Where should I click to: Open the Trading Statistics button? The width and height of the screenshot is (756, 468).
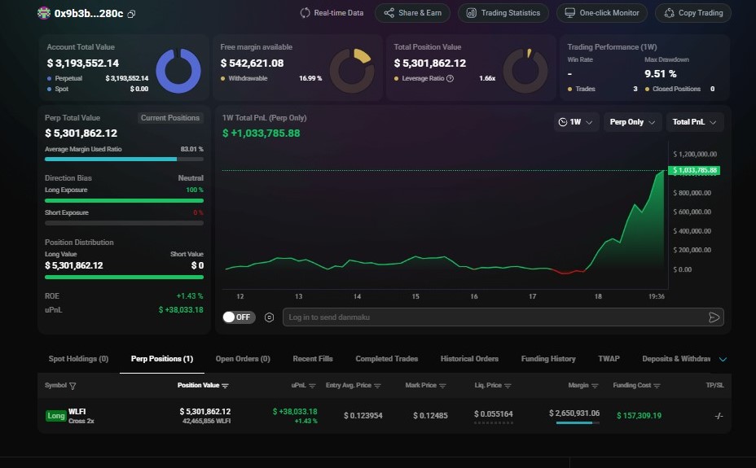click(503, 13)
